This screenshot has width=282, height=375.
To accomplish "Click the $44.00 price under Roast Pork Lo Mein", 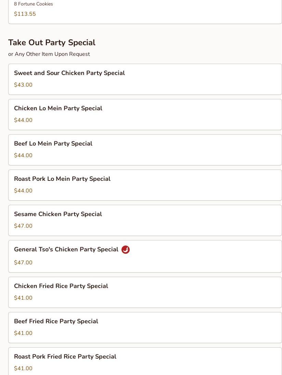I will [x=23, y=191].
